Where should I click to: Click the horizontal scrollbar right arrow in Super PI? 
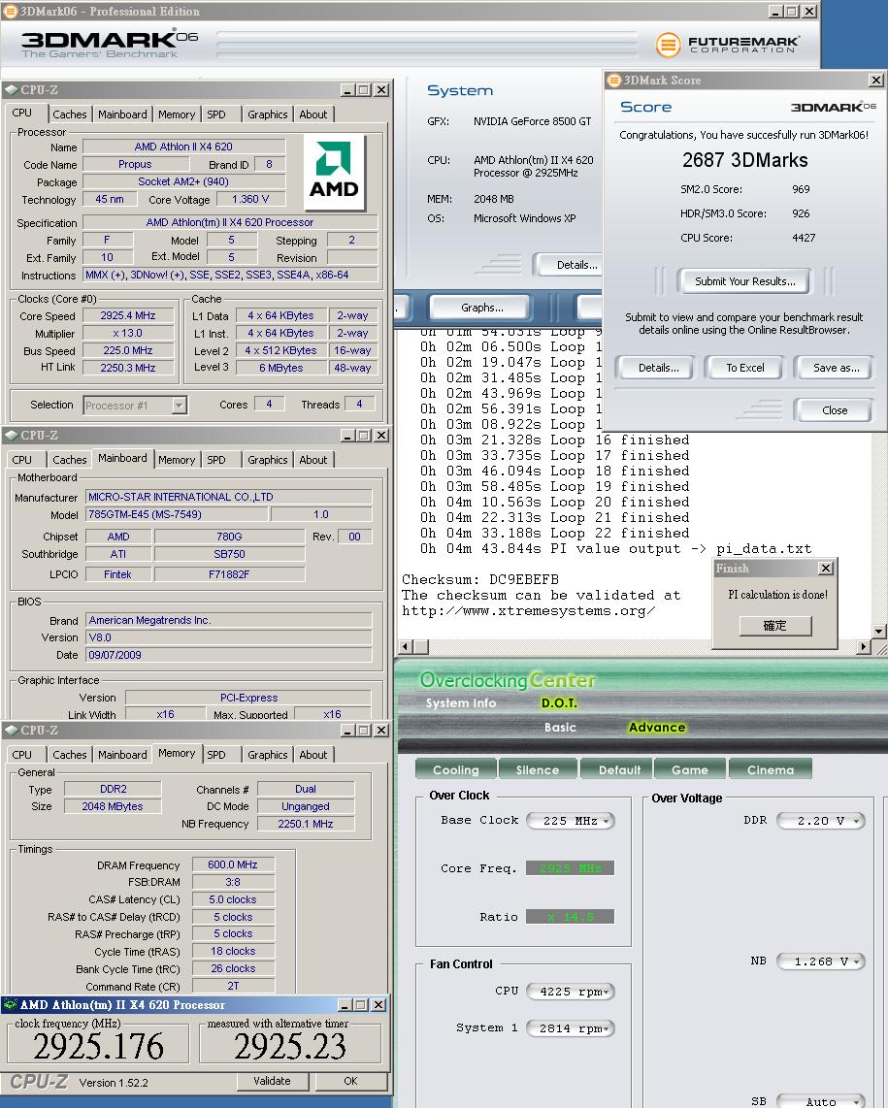[864, 647]
